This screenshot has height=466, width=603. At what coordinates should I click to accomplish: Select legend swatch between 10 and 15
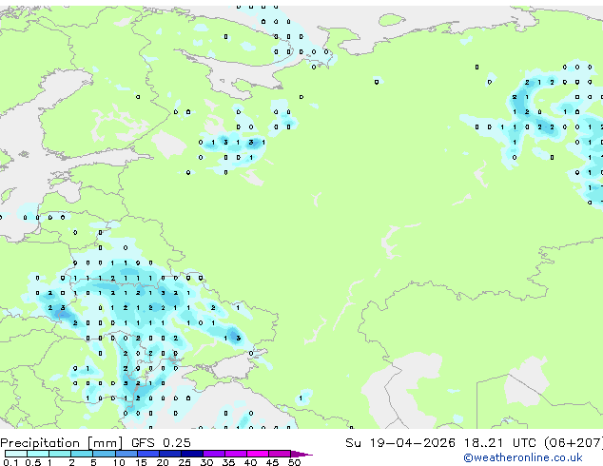click(126, 454)
